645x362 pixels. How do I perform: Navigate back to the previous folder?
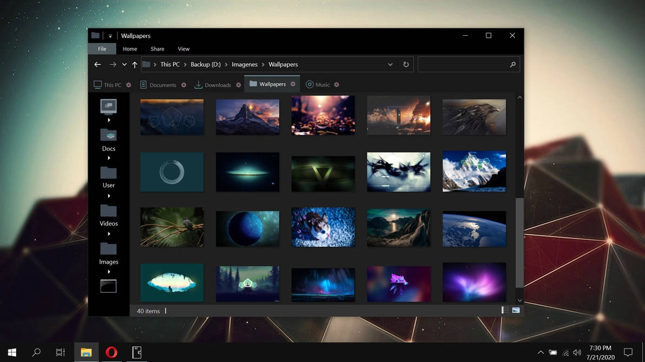[97, 64]
